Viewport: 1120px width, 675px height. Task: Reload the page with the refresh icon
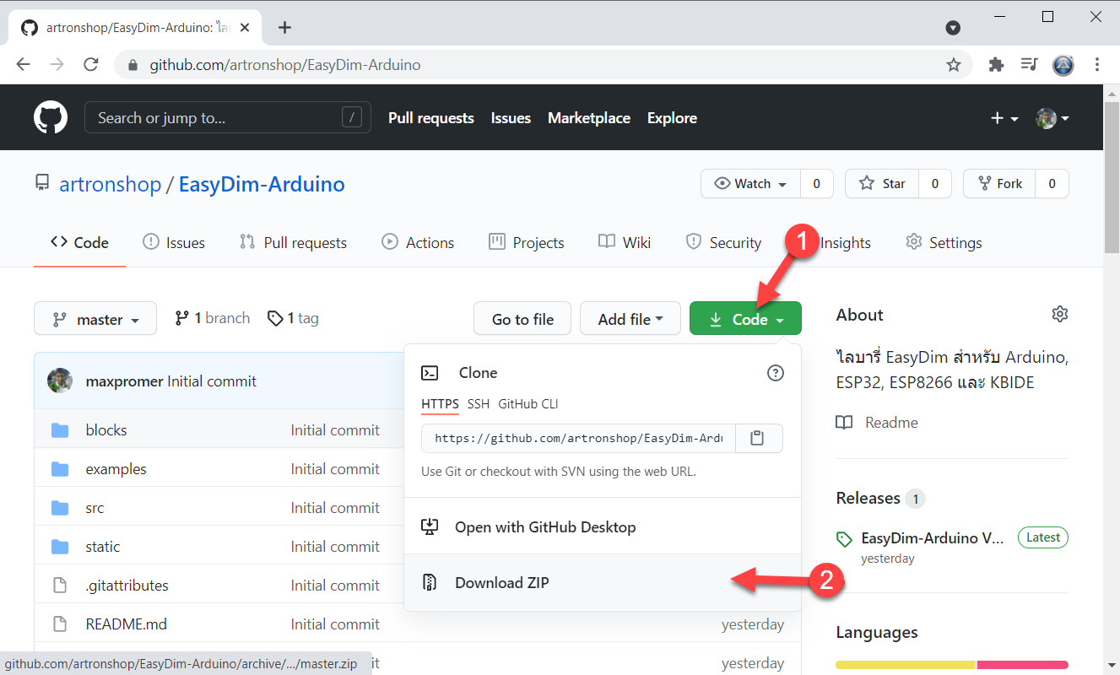click(x=91, y=65)
